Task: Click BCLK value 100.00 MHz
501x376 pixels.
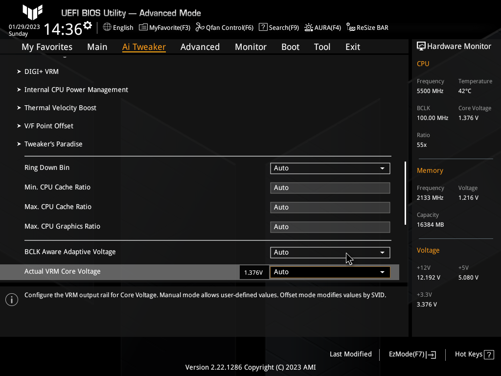Action: click(x=433, y=118)
